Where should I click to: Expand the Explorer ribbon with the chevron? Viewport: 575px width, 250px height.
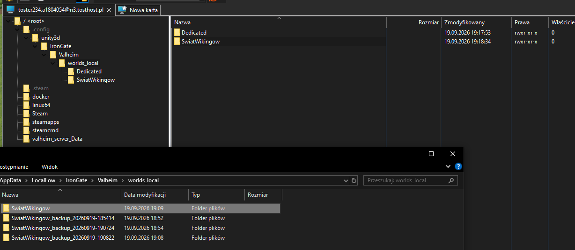point(448,166)
